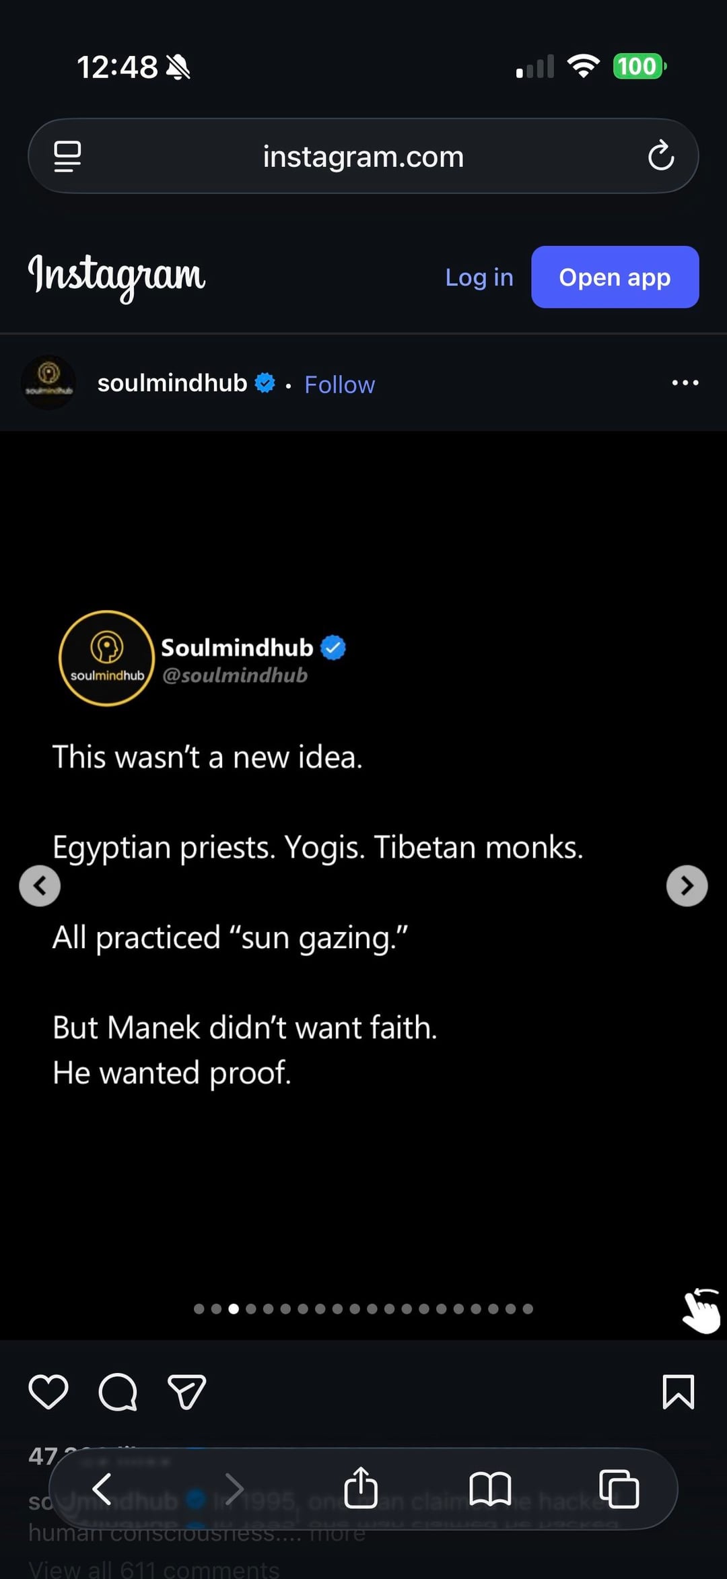Tap the Safari share icon
The image size is (727, 1579).
[x=361, y=1488]
